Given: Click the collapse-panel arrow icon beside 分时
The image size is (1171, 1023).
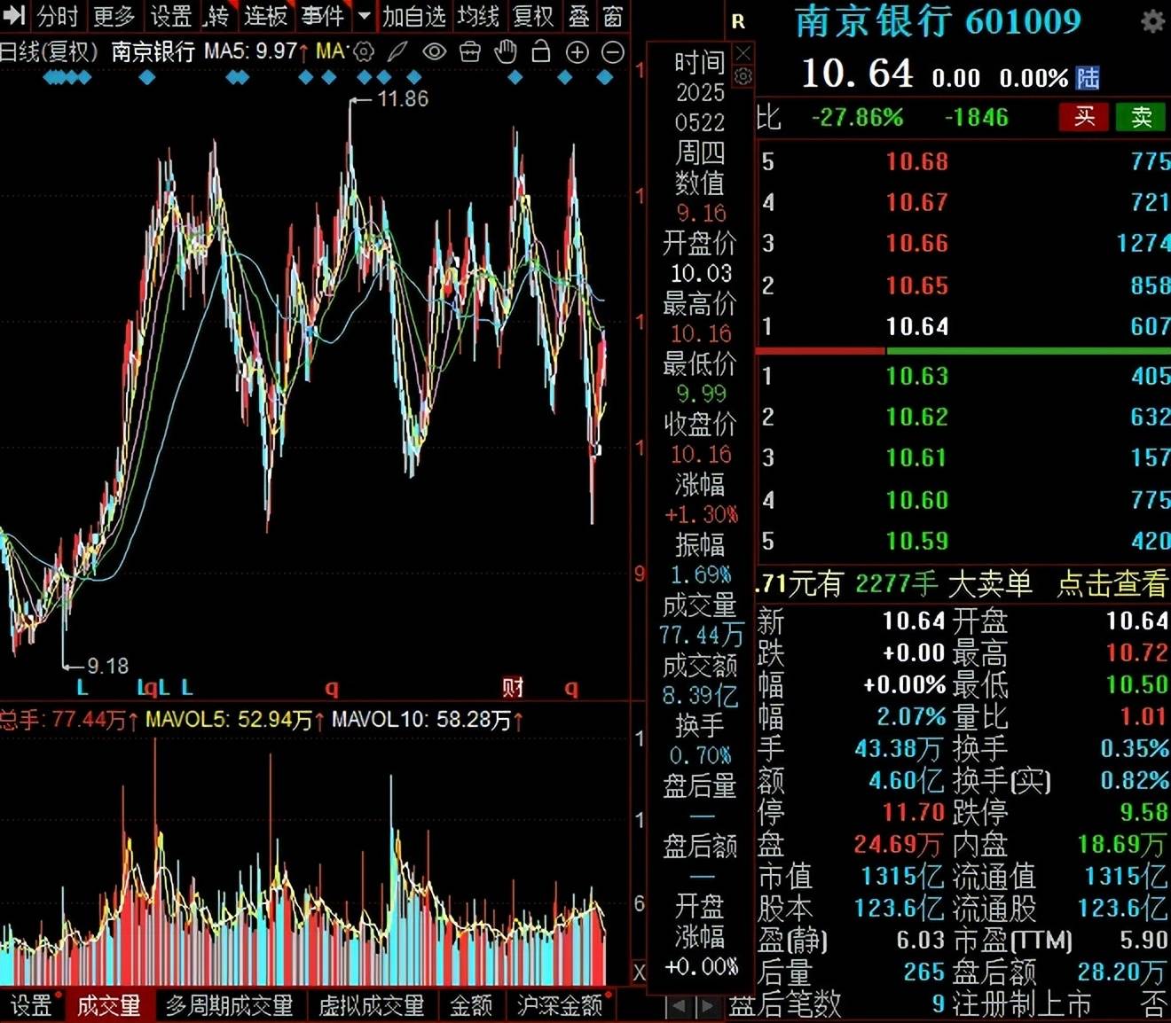Looking at the screenshot, I should [13, 15].
